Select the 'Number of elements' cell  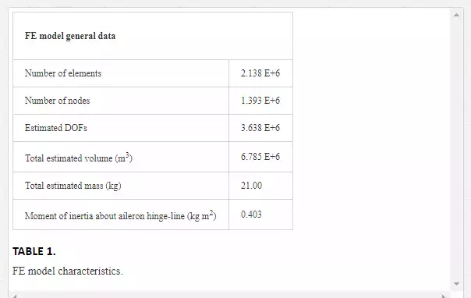121,73
